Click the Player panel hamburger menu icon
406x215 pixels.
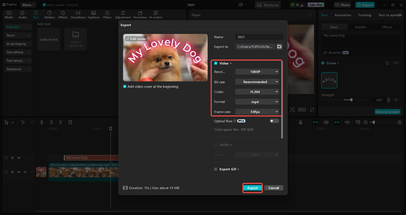[x=310, y=15]
